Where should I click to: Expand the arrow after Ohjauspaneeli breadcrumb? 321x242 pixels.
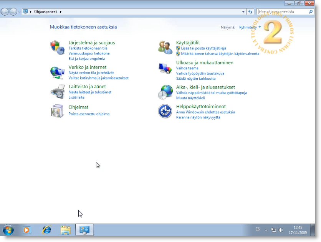coord(61,12)
